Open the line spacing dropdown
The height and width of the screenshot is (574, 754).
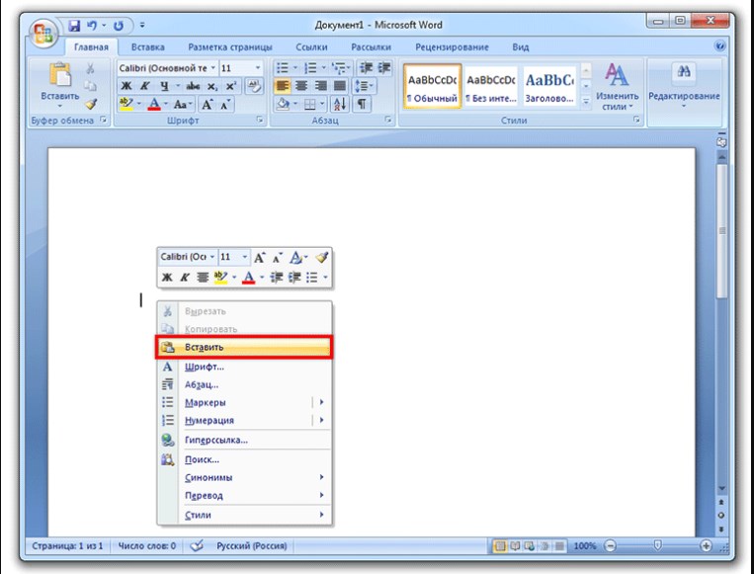tap(365, 86)
